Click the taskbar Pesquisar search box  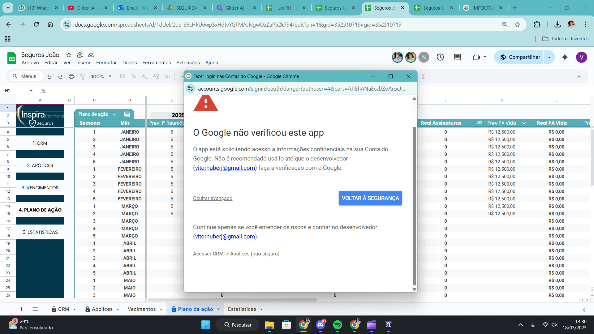click(238, 325)
